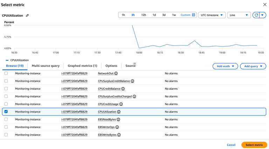Set time range to 3d

(x=164, y=15)
